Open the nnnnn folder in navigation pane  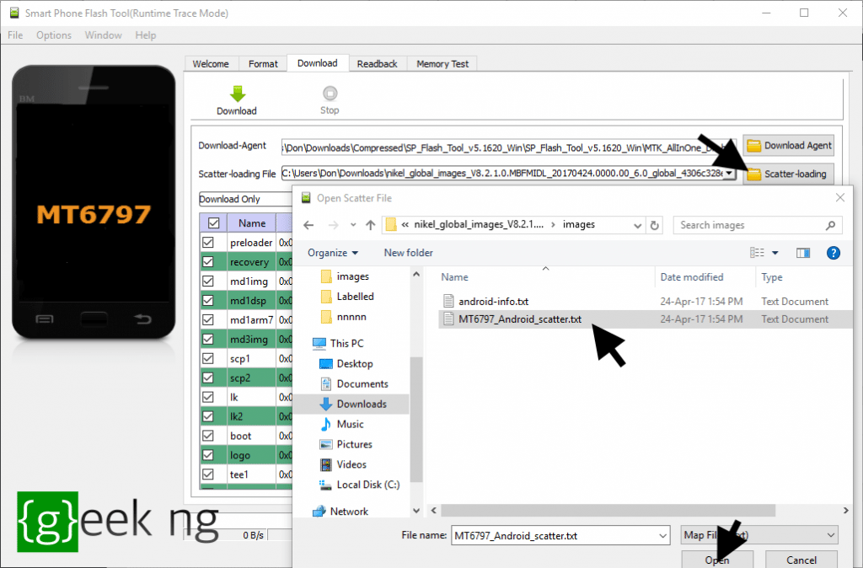(x=344, y=317)
